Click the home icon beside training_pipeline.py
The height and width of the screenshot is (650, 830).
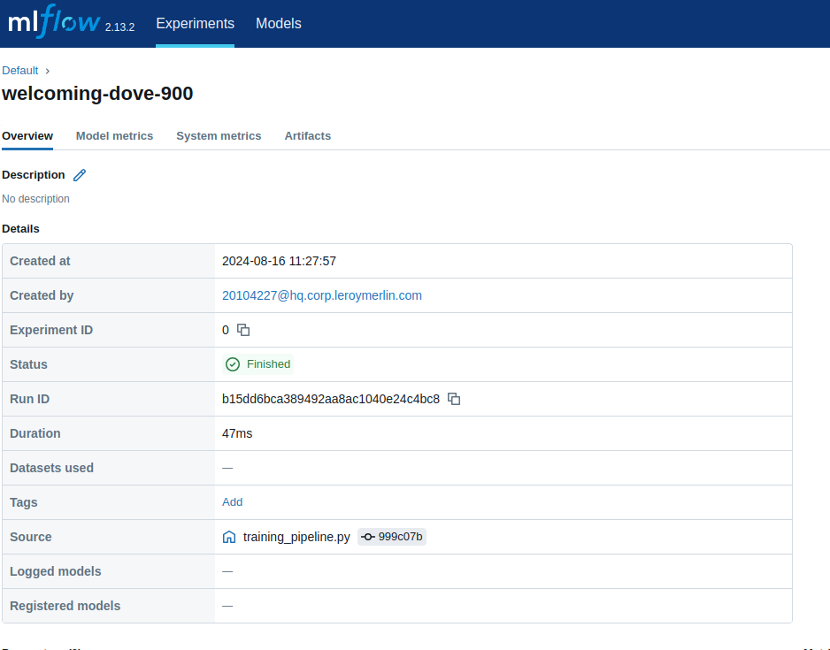click(228, 536)
